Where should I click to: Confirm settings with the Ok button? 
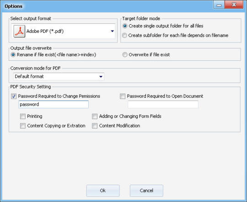pos(103,191)
